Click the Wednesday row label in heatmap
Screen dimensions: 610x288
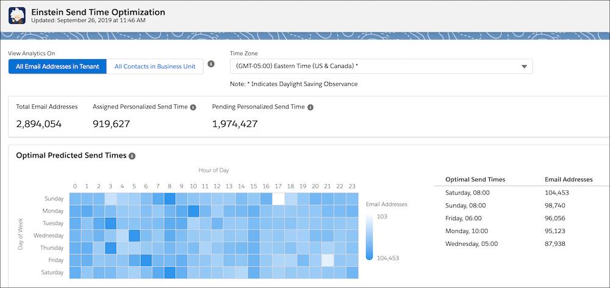[48, 236]
